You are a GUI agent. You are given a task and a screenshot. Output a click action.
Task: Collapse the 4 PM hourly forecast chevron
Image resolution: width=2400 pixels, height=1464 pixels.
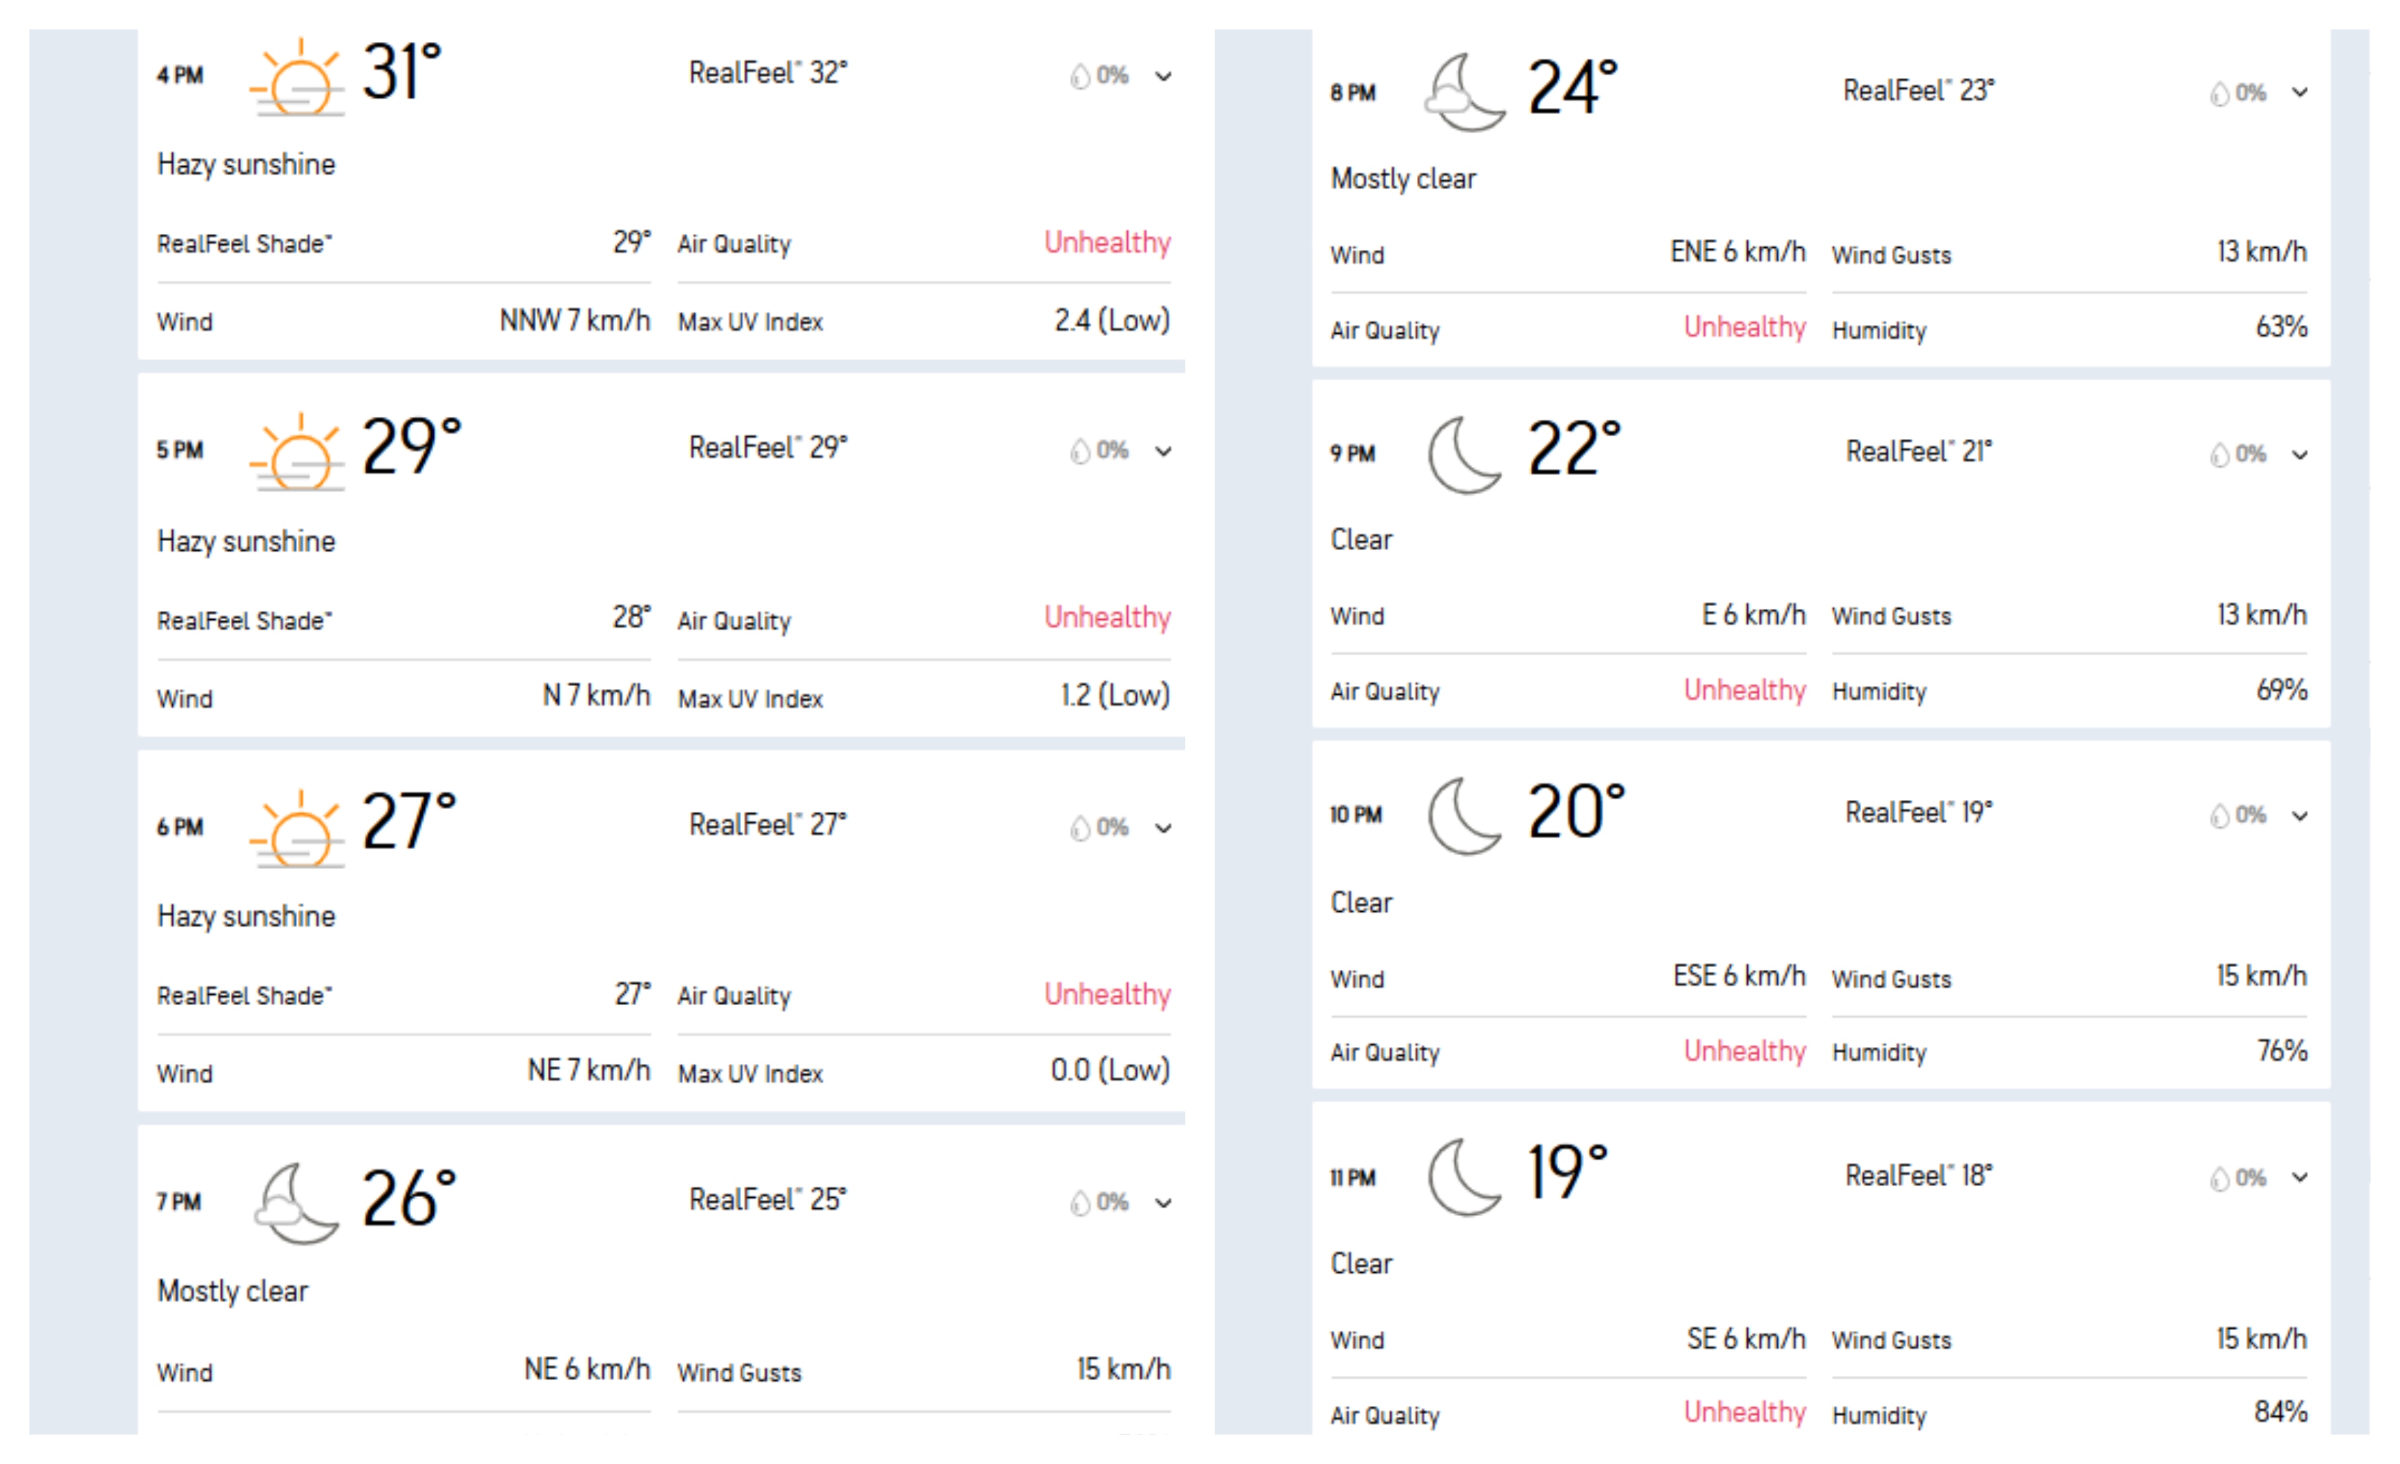[1163, 76]
